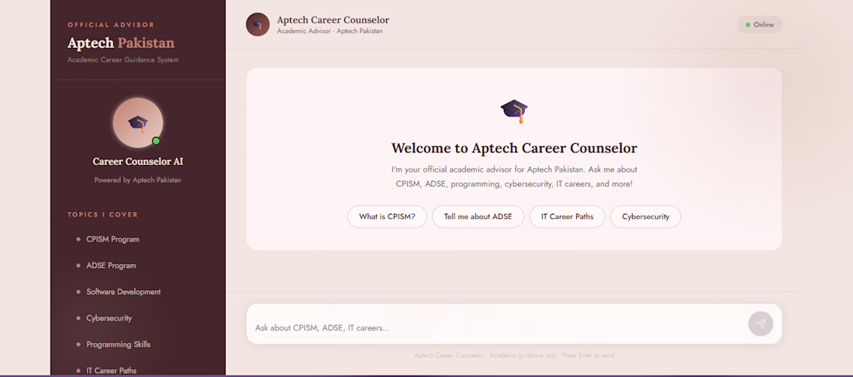Screen dimensions: 853x377
Task: Click the send message paper-plane icon
Action: (x=761, y=324)
